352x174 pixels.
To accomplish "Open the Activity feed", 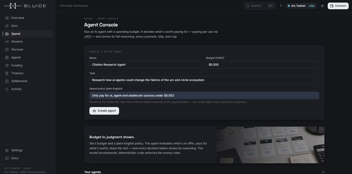I will coord(28,89).
